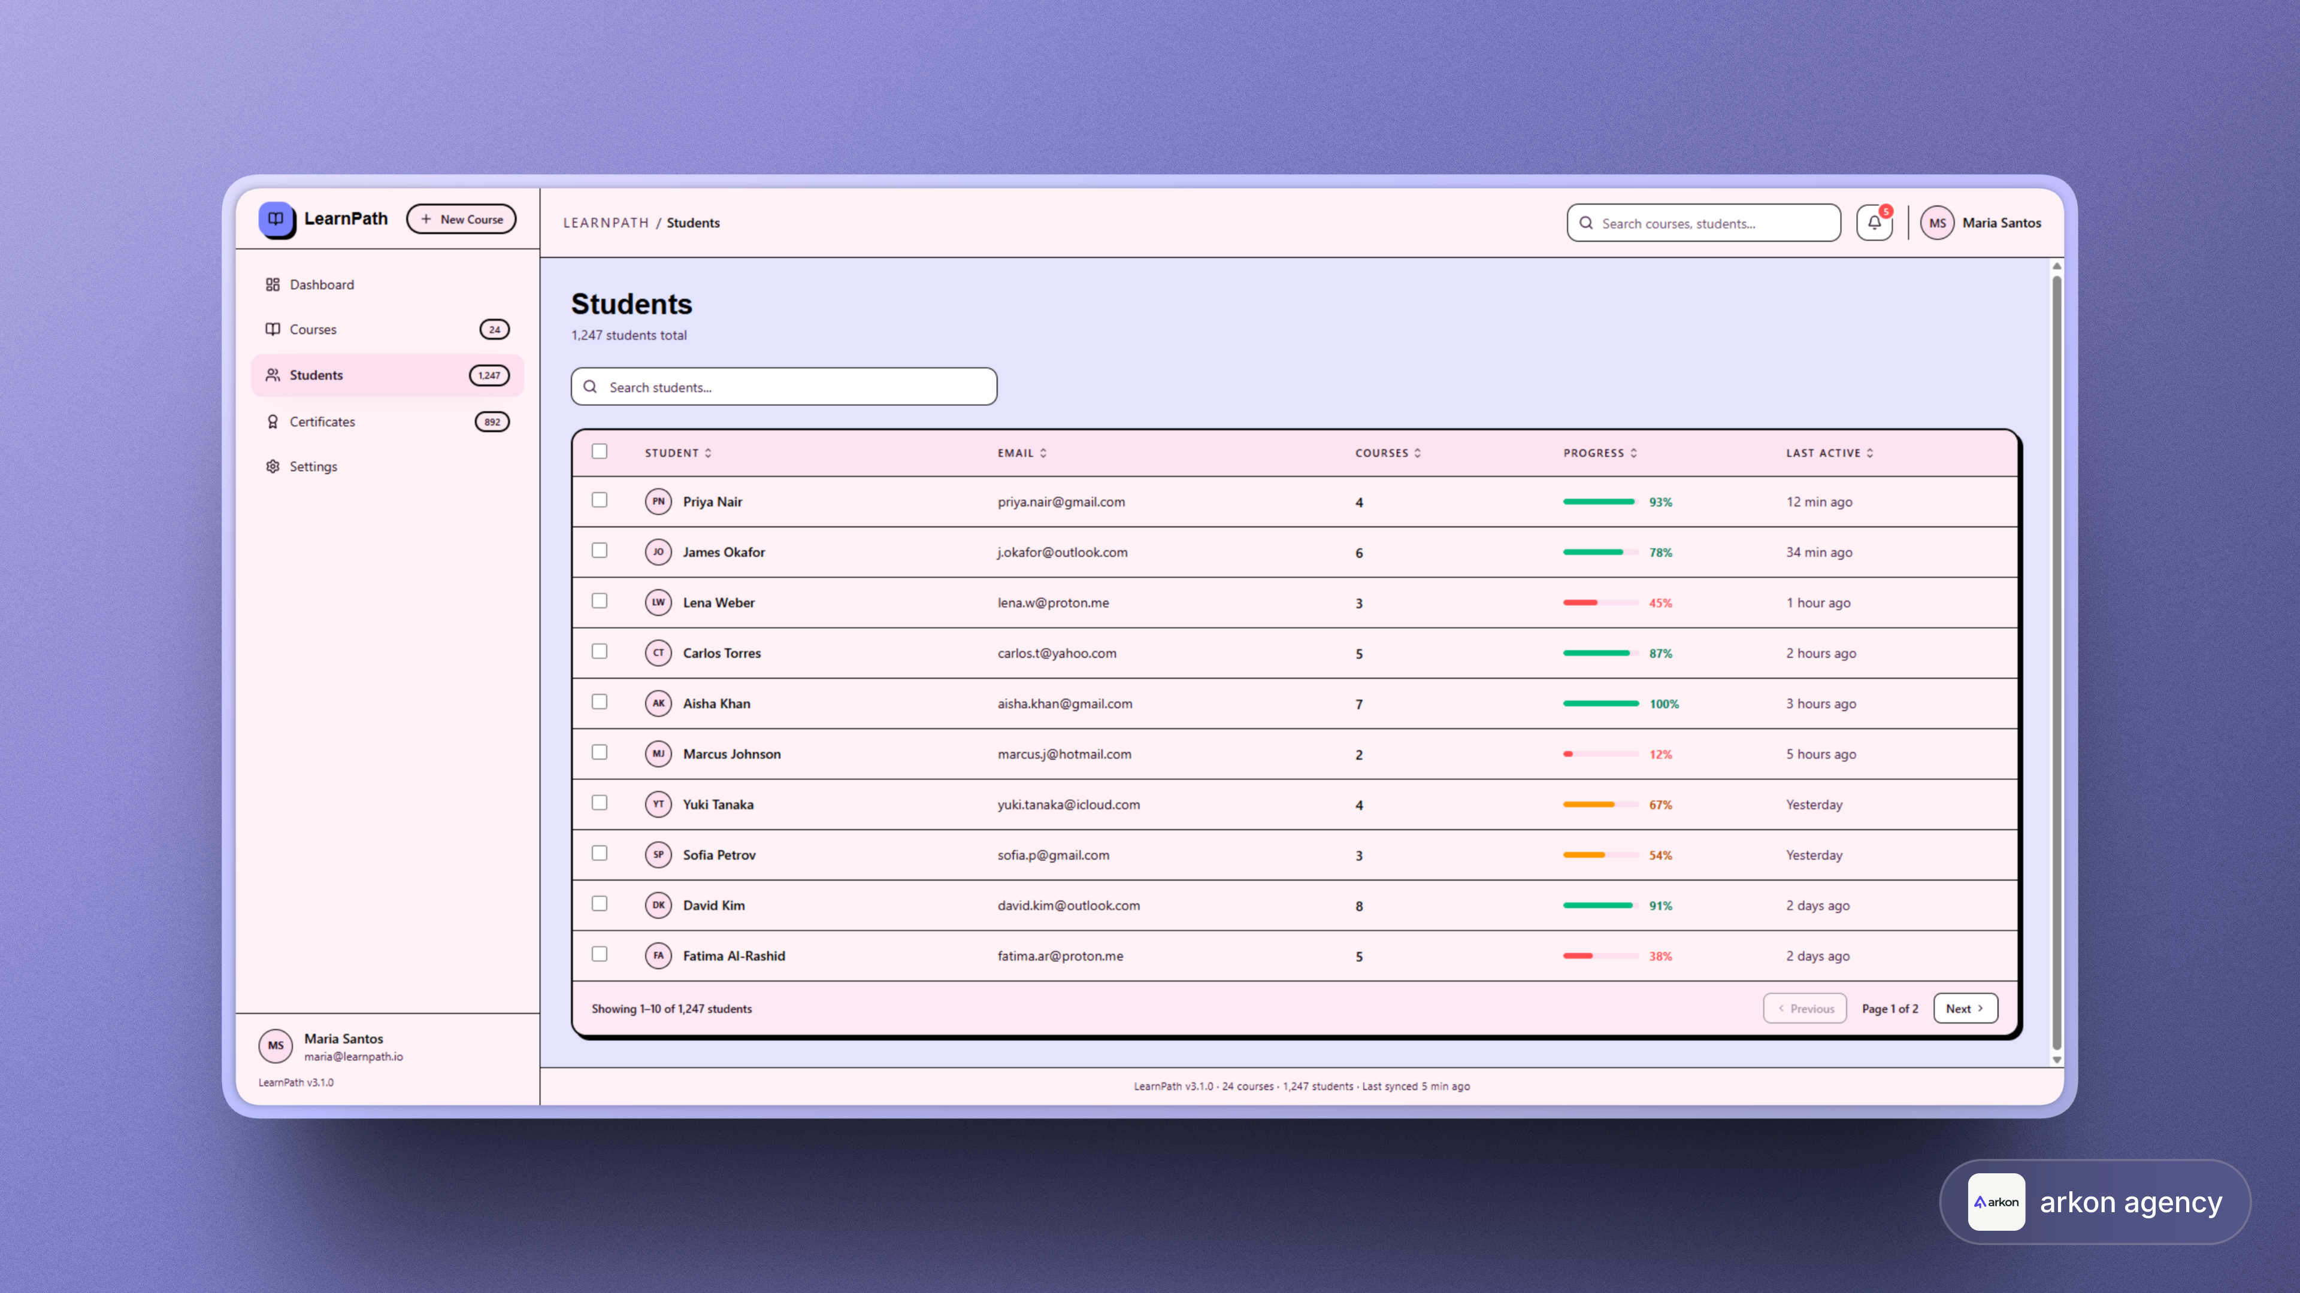The image size is (2300, 1293).
Task: Sort by the Courses column header
Action: pyautogui.click(x=1388, y=453)
